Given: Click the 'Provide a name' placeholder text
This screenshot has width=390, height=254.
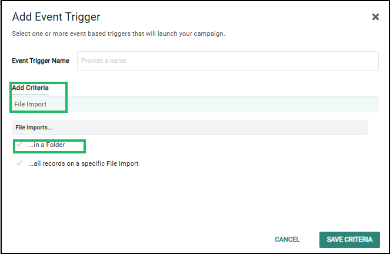Looking at the screenshot, I should coord(104,61).
